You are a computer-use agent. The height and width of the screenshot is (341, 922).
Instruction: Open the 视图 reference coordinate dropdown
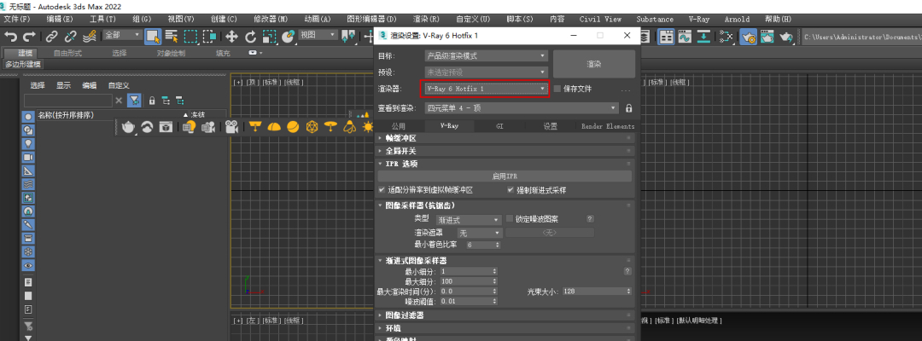click(x=318, y=35)
